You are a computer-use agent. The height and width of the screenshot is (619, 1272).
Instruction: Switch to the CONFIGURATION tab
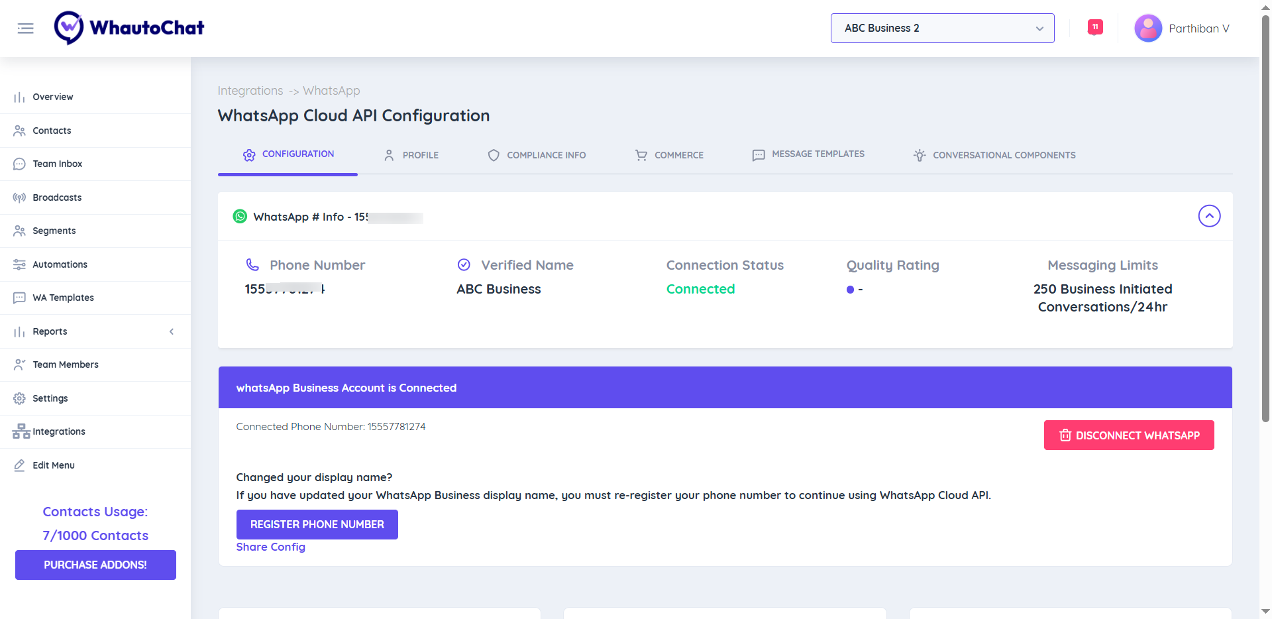coord(288,154)
